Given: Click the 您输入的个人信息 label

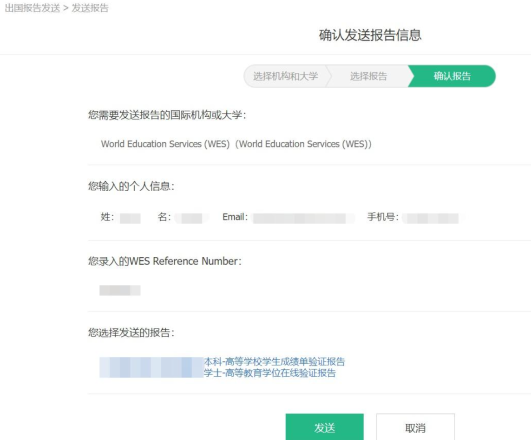Looking at the screenshot, I should pos(131,186).
